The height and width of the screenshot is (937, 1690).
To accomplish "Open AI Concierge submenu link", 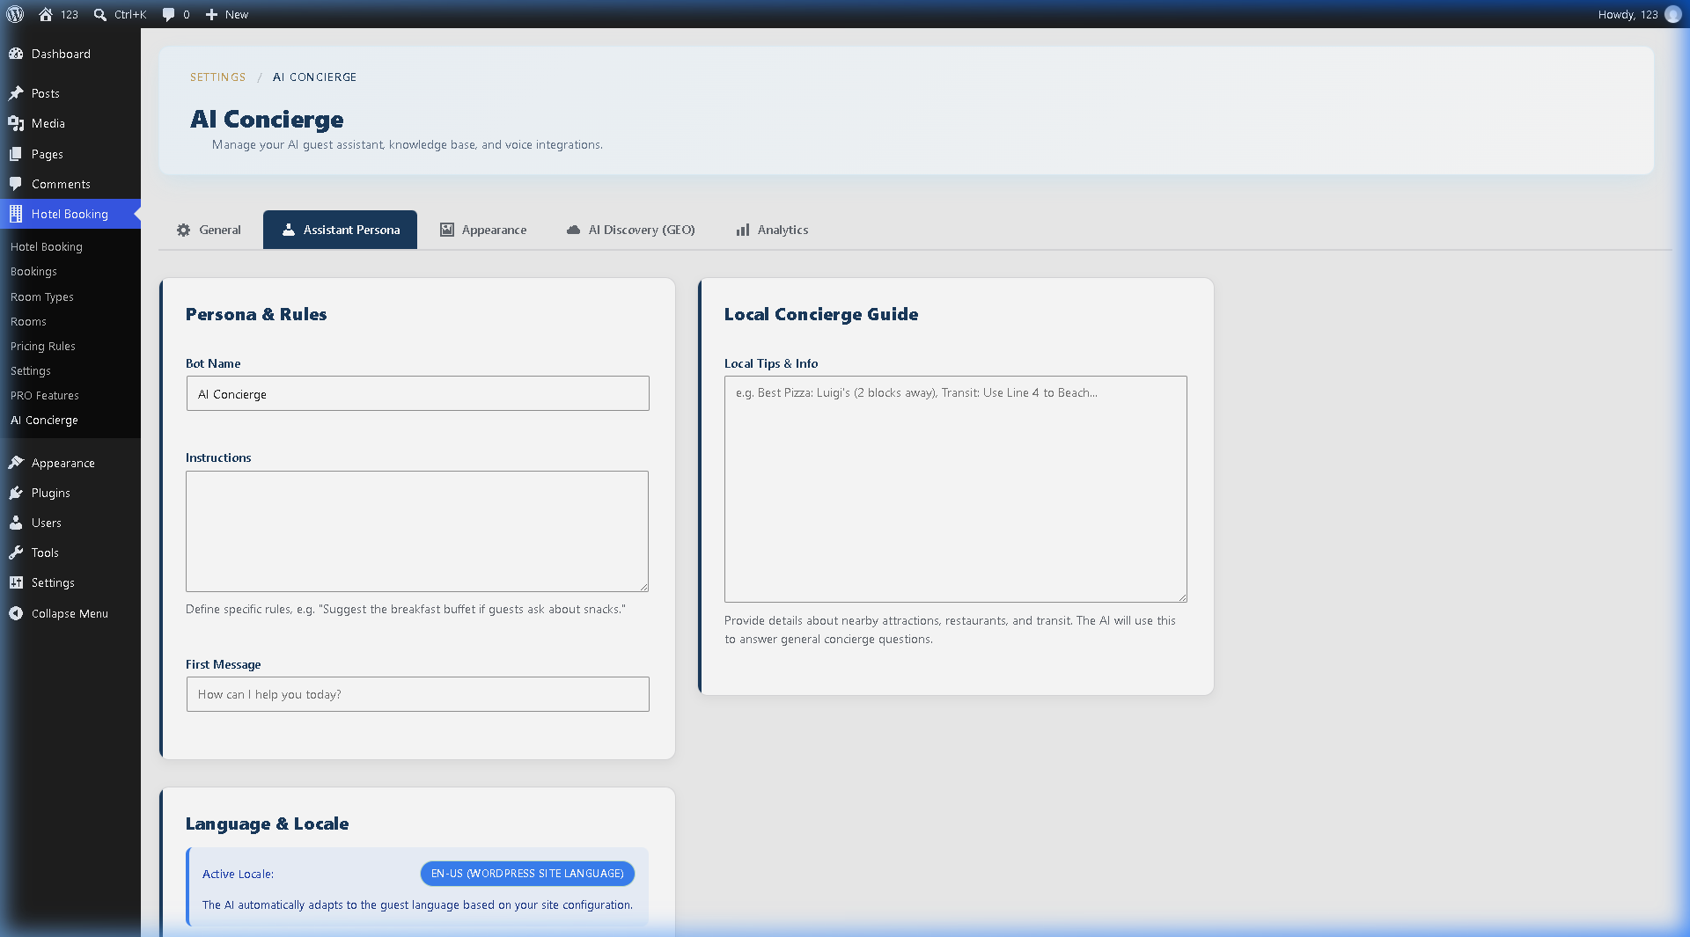I will pos(44,421).
